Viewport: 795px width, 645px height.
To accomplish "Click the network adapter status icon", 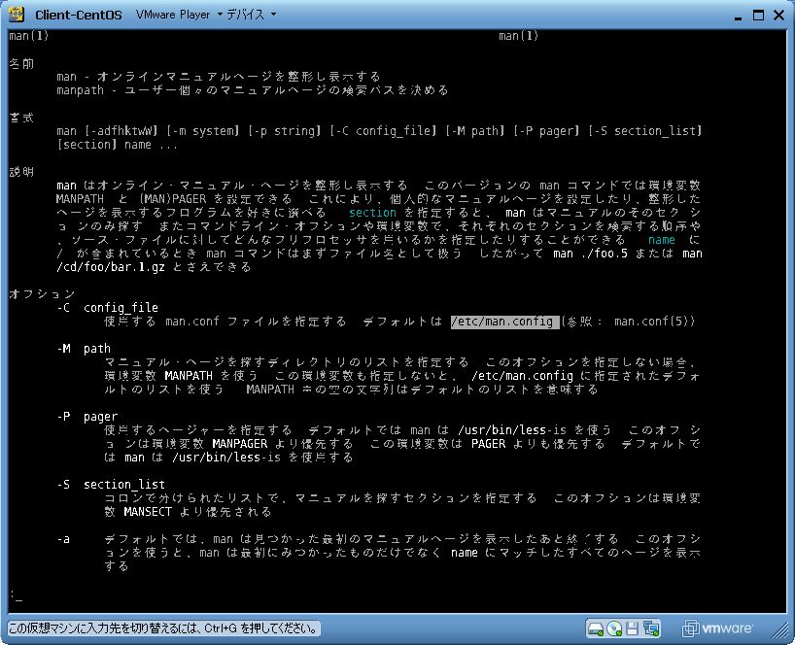I will pos(651,628).
